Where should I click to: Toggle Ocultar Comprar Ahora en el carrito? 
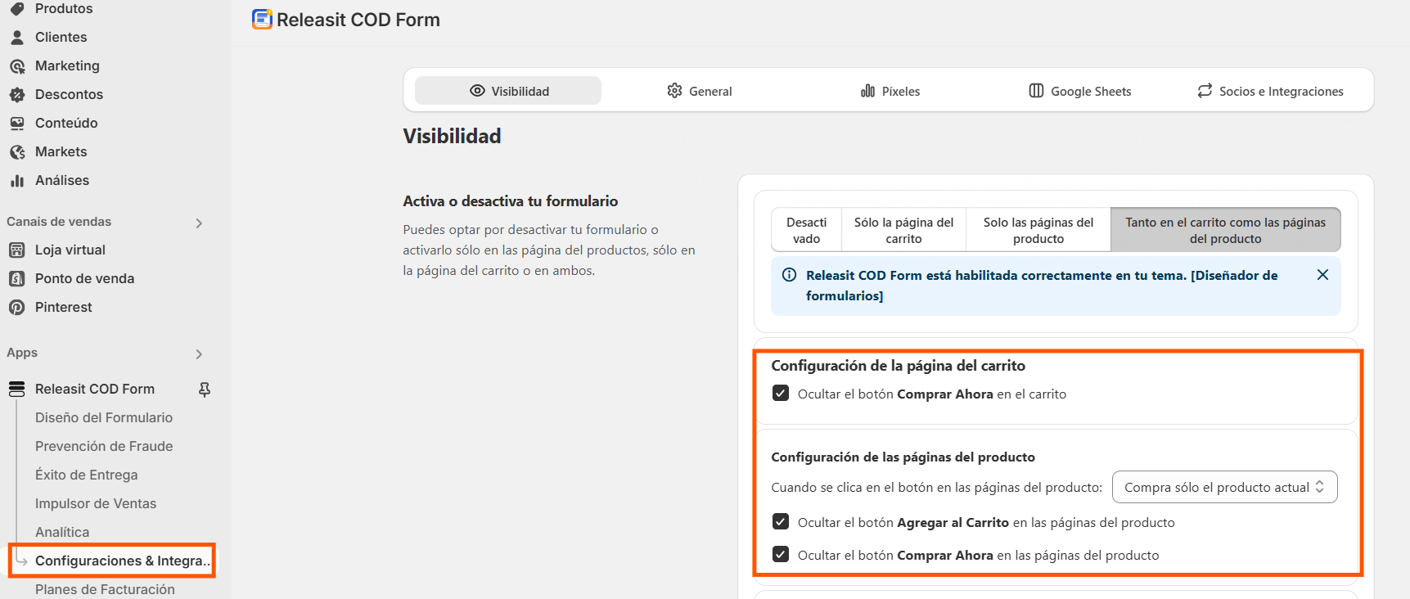pos(781,394)
